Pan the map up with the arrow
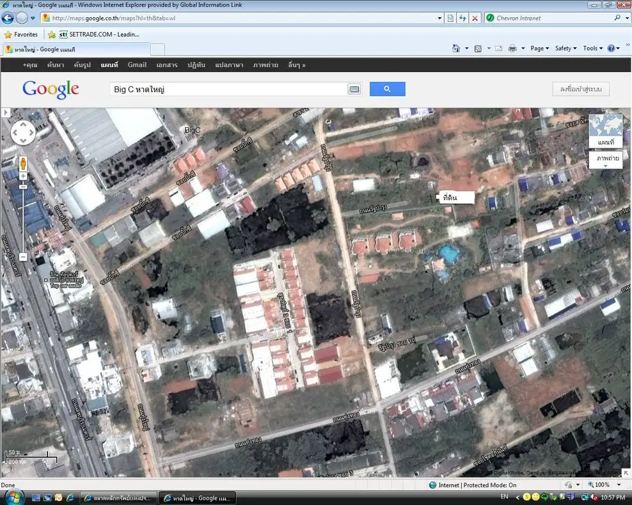Image resolution: width=632 pixels, height=505 pixels. click(23, 125)
